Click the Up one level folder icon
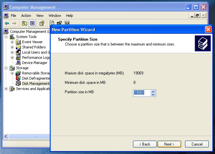The width and height of the screenshot is (215, 154). [x=24, y=23]
